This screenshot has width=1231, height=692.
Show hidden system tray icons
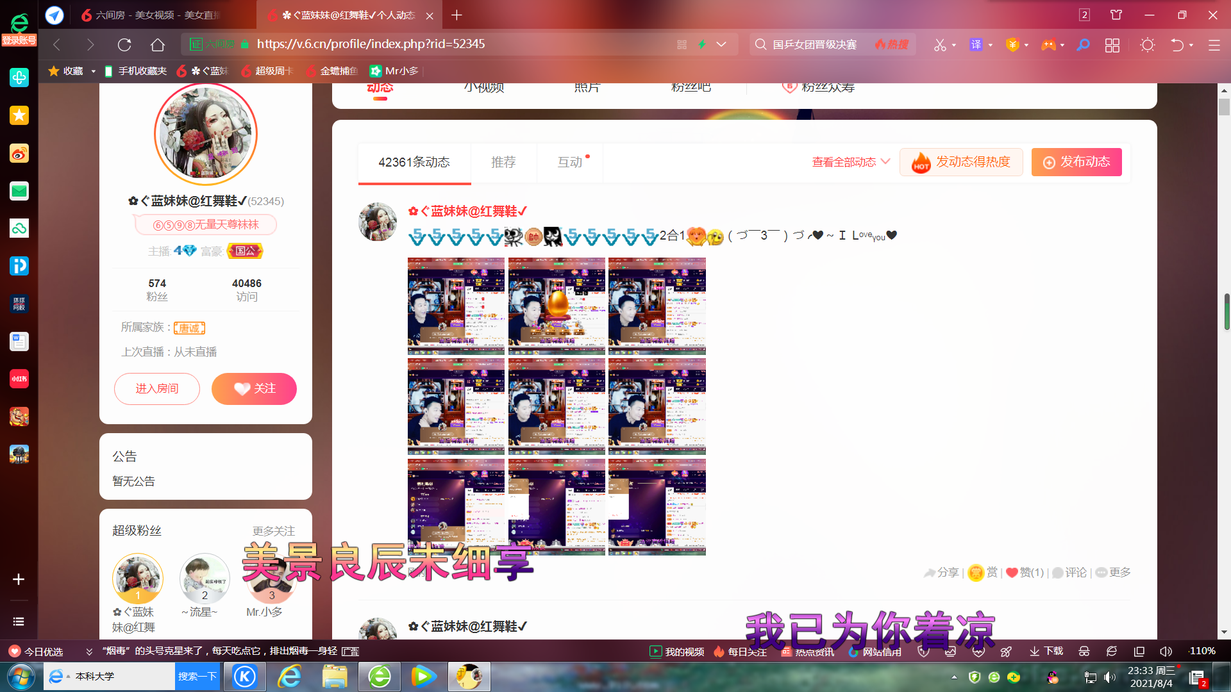[954, 677]
